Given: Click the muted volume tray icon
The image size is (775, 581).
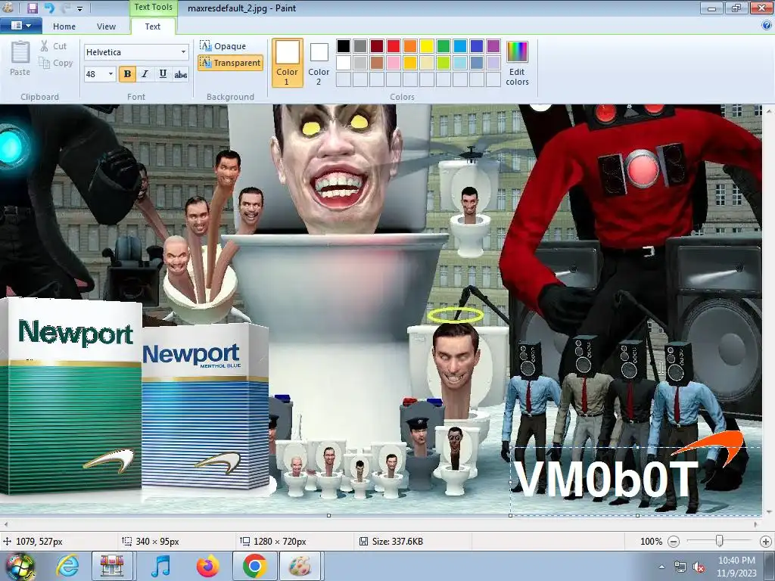Looking at the screenshot, I should [x=699, y=567].
